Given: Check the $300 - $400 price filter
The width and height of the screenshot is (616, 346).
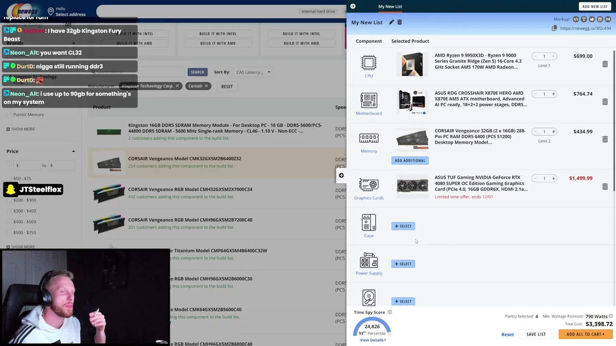Looking at the screenshot, I should pyautogui.click(x=9, y=210).
